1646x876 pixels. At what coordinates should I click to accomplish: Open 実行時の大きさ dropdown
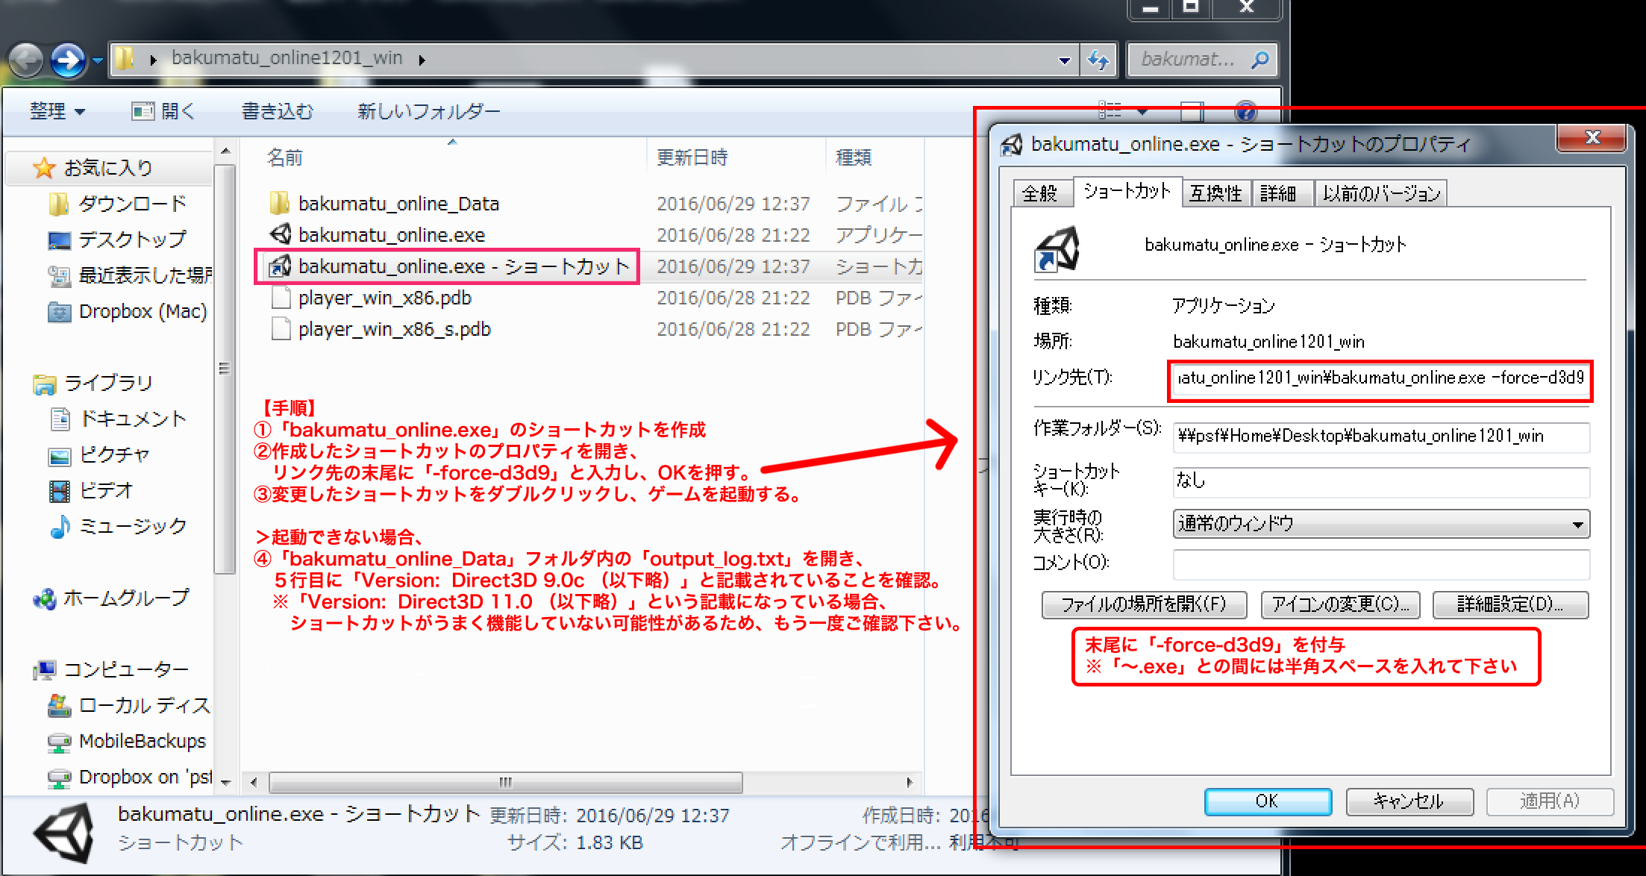1381,524
